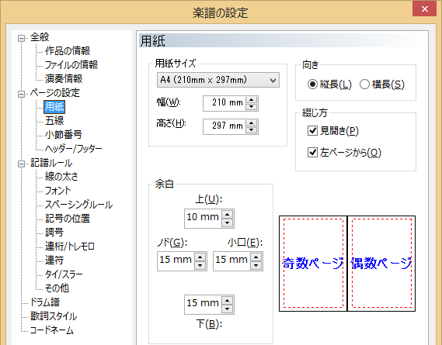This screenshot has height=345, width=442.
Task: Click the 幅 width input field
Action: 224,103
